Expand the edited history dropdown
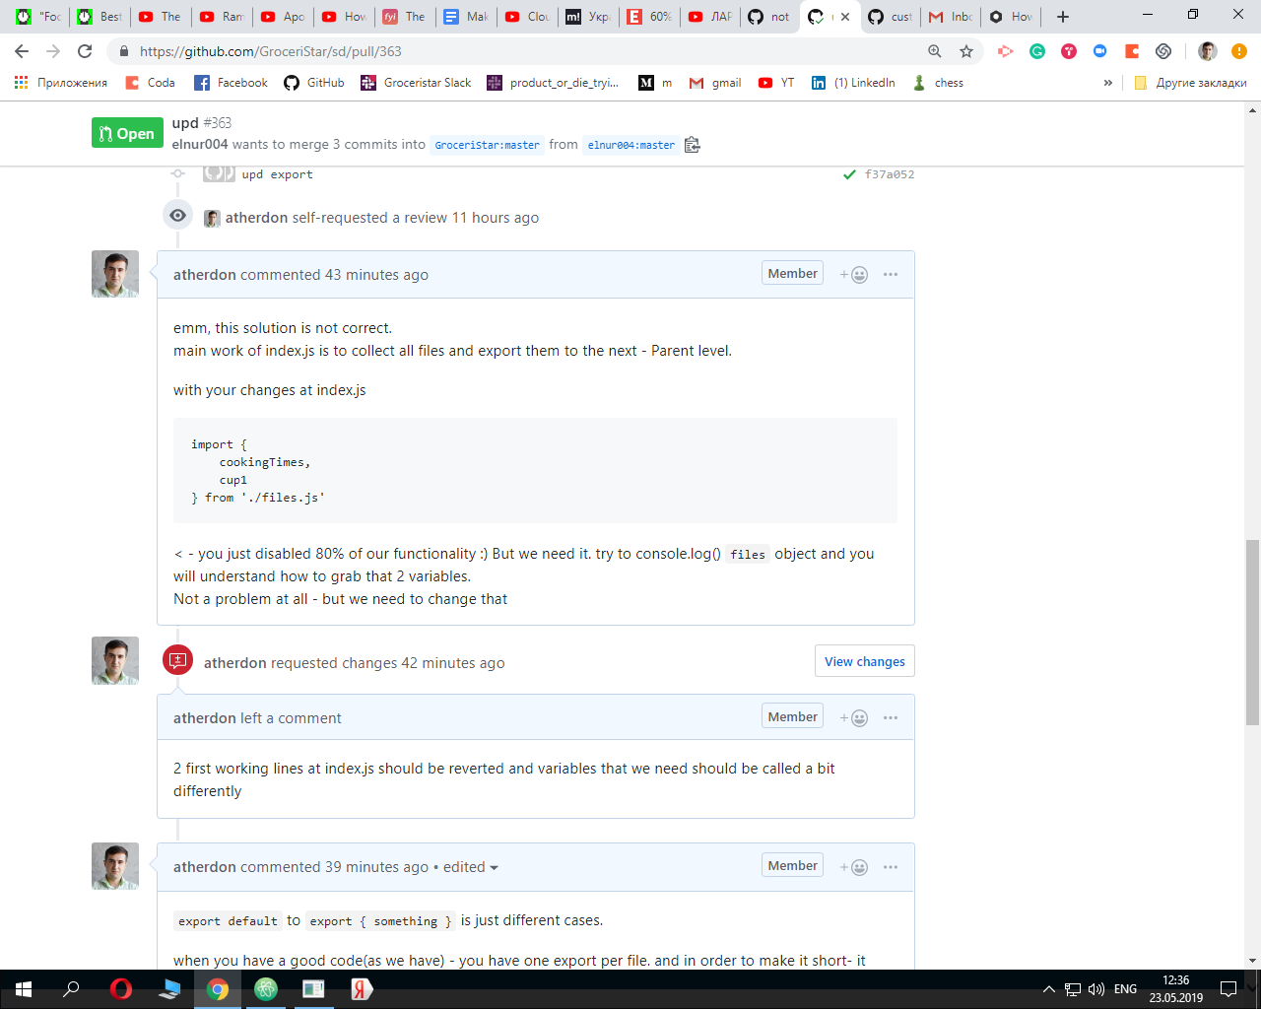Screen dimensions: 1261x1009 [471, 867]
